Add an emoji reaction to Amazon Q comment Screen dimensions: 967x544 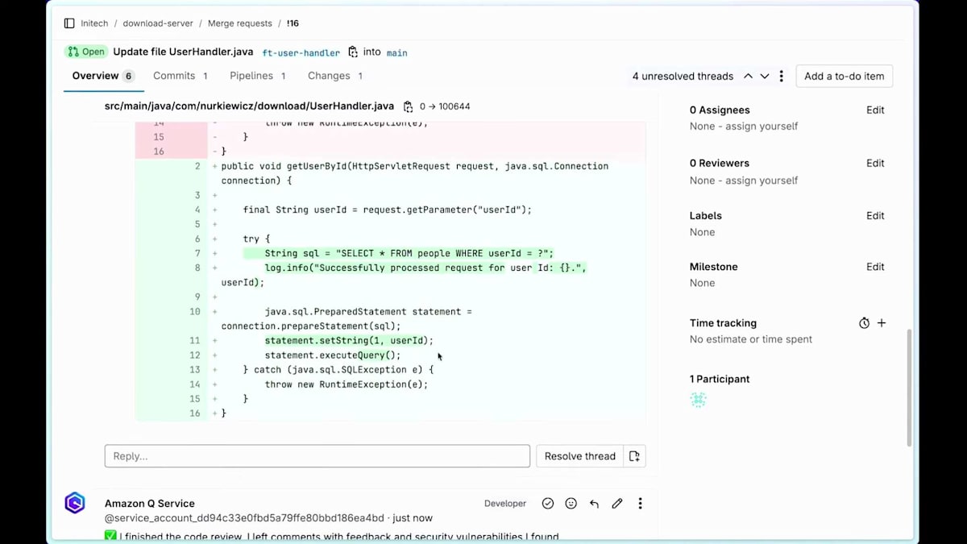pos(571,504)
